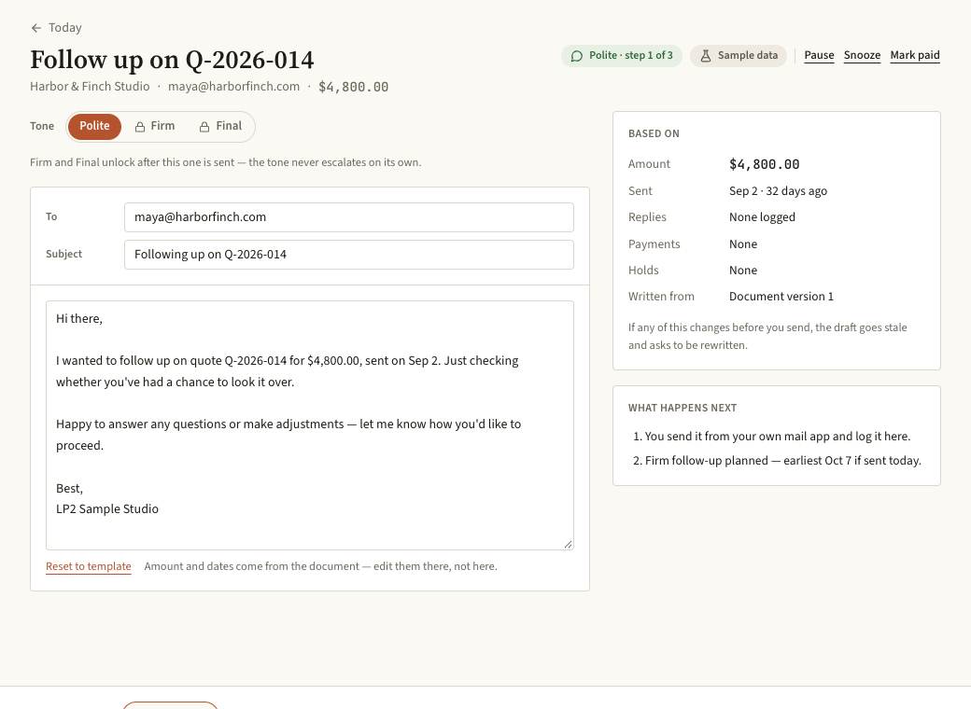Screen dimensions: 971x709
Task: Click the $4,800.00 amount under the heading
Action: 353,87
